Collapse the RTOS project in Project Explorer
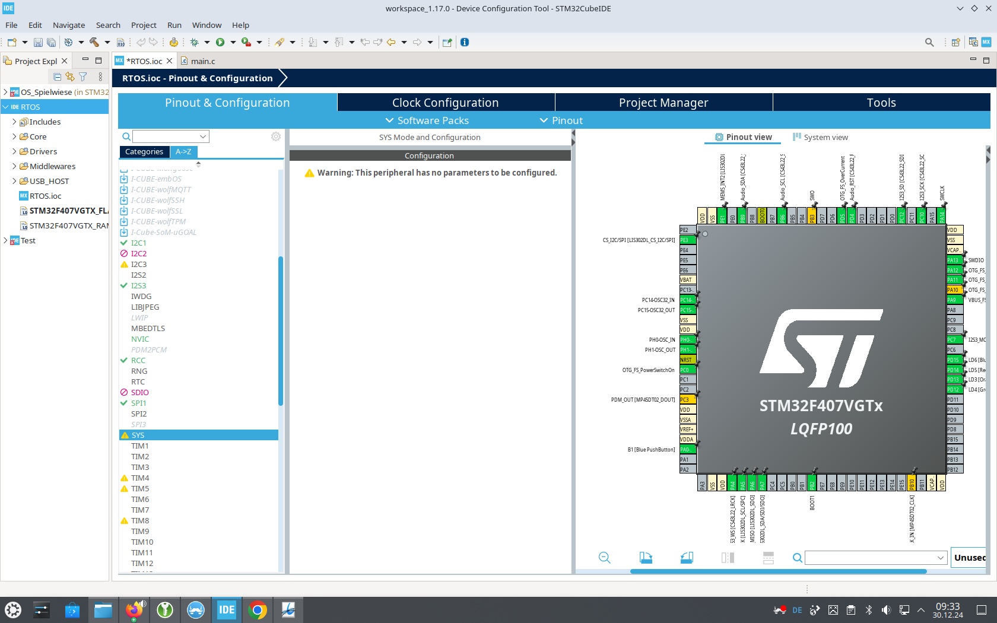 (5, 107)
